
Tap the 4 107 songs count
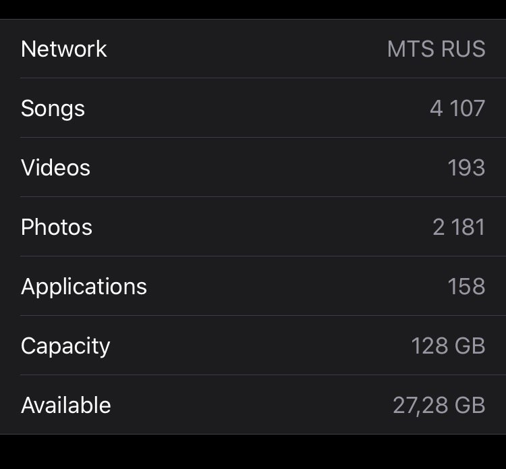457,108
